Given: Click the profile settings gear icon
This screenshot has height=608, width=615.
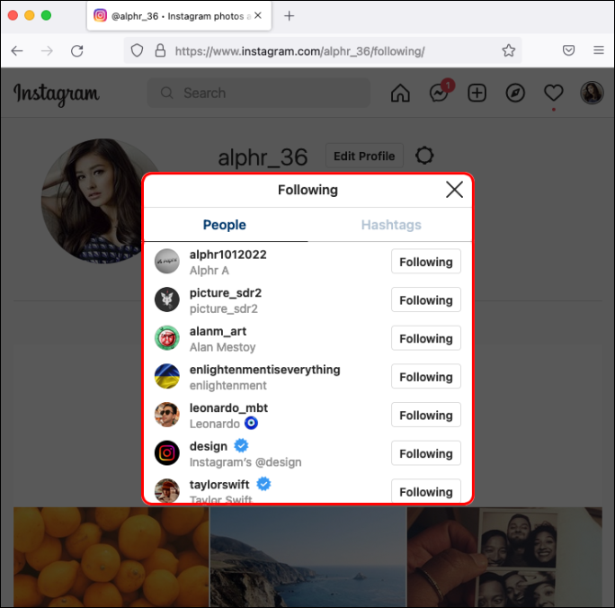Looking at the screenshot, I should click(x=424, y=156).
